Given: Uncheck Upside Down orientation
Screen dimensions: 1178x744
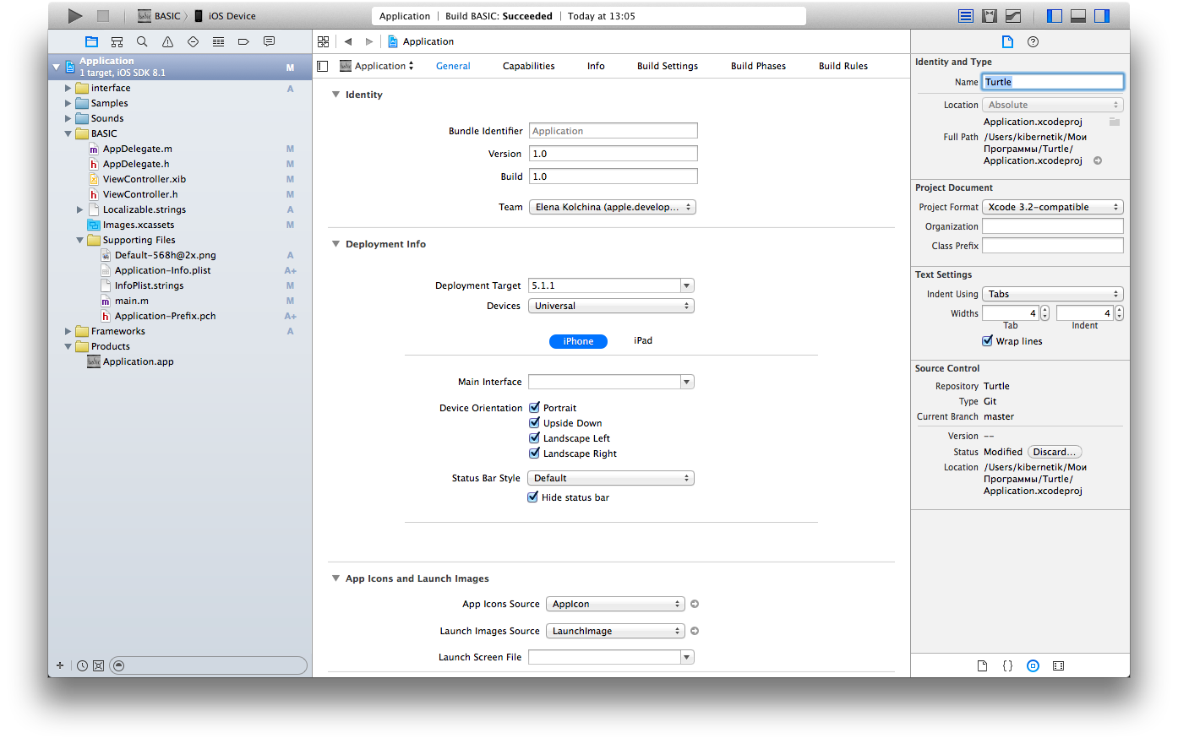Looking at the screenshot, I should (534, 422).
